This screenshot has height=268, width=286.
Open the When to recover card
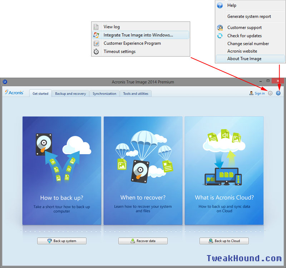(143, 171)
